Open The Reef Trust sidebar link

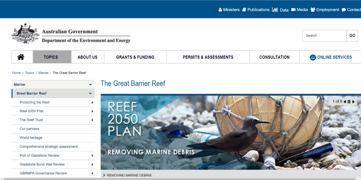coord(31,120)
